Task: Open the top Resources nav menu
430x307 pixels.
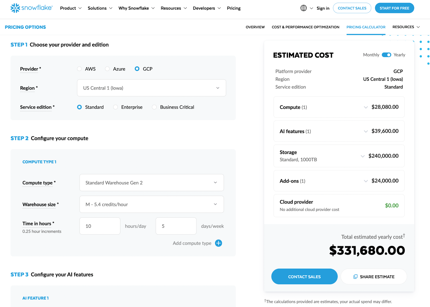Action: (x=174, y=8)
